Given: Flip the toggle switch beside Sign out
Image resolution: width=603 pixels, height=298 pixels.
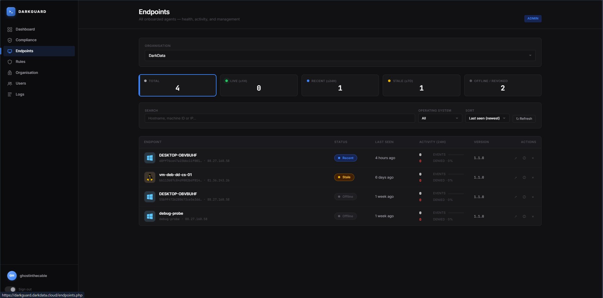Looking at the screenshot, I should click(x=10, y=289).
